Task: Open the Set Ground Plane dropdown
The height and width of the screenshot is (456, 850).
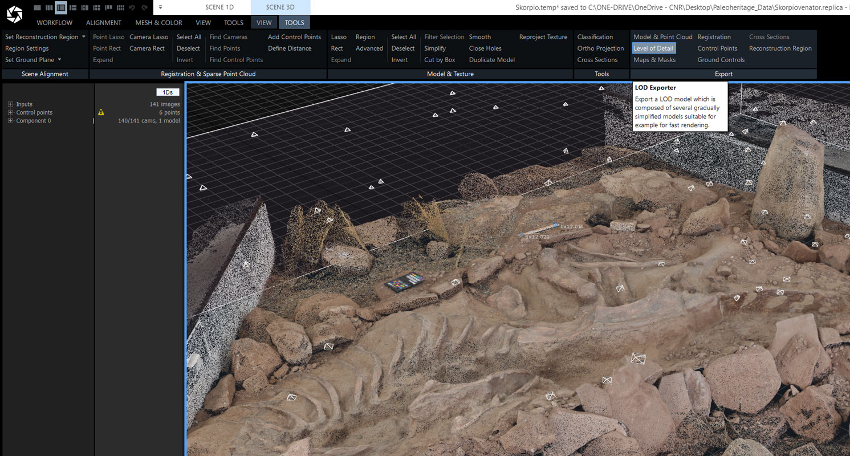Action: coord(59,60)
